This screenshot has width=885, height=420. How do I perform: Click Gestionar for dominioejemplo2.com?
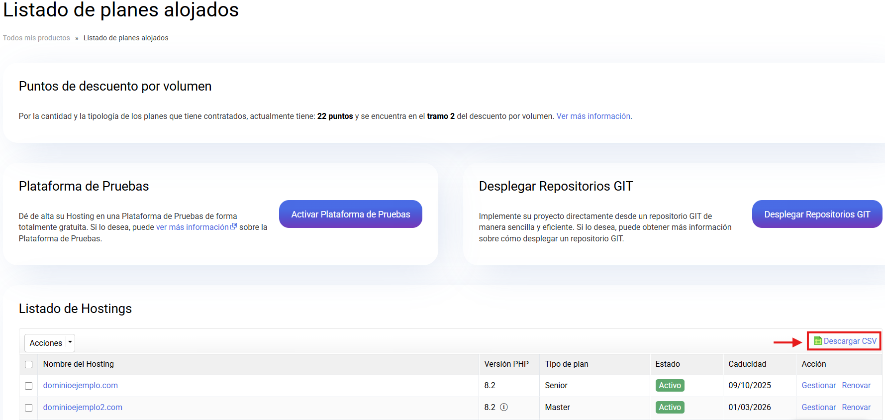[818, 407]
